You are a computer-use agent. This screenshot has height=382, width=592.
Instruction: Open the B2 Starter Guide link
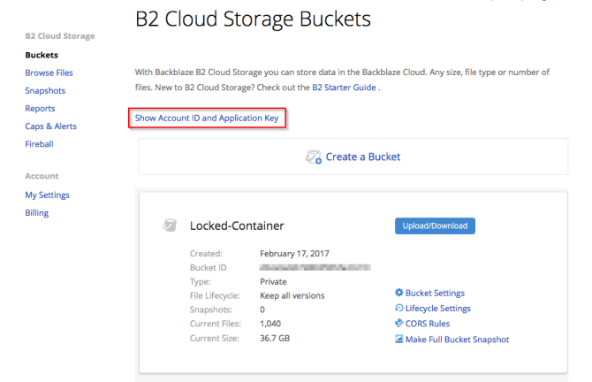344,88
